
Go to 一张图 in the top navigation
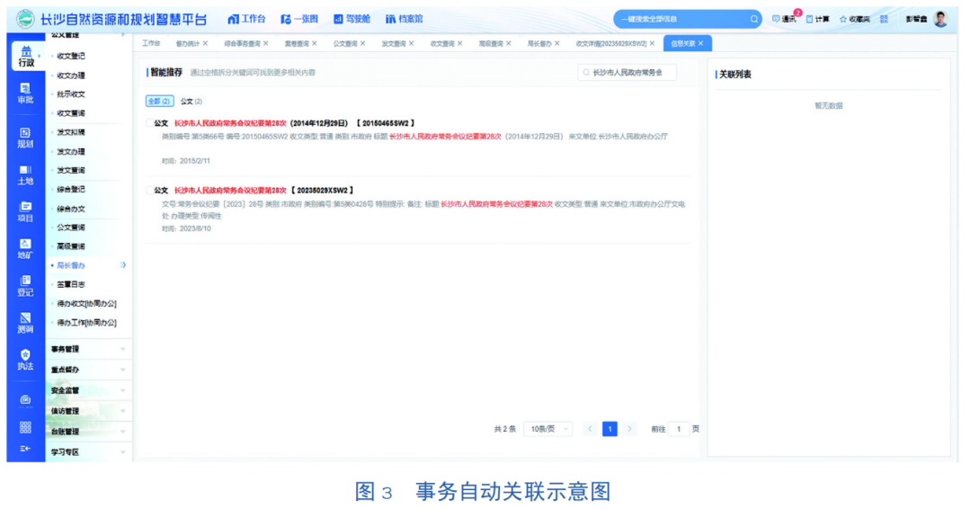(x=299, y=19)
